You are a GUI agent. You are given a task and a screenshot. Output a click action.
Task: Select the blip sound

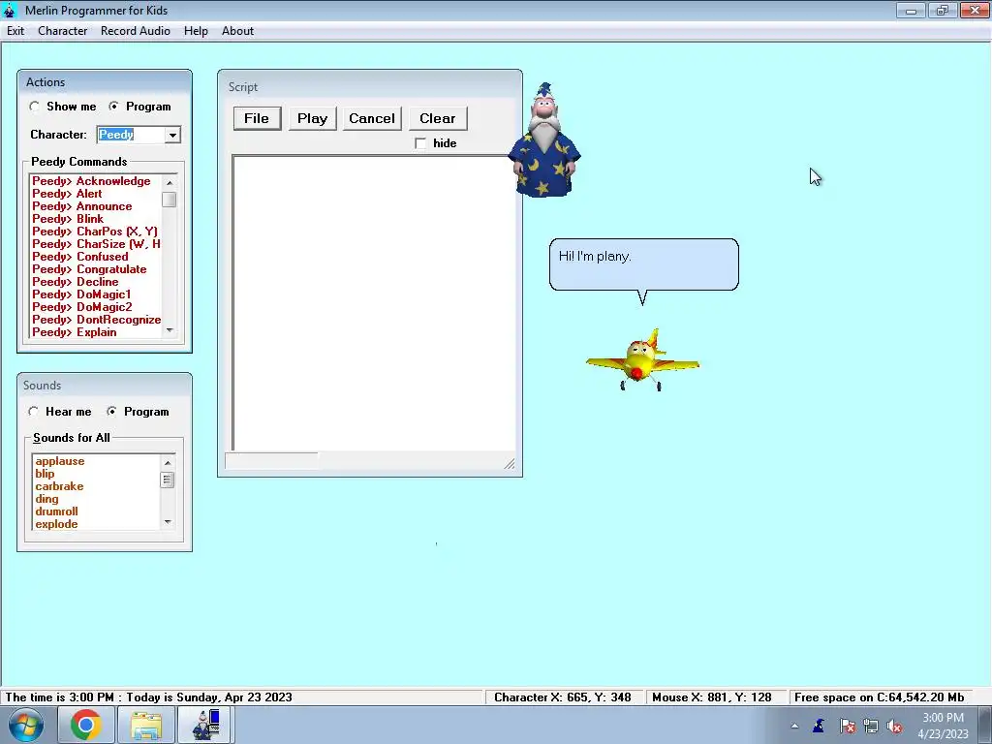(x=45, y=474)
